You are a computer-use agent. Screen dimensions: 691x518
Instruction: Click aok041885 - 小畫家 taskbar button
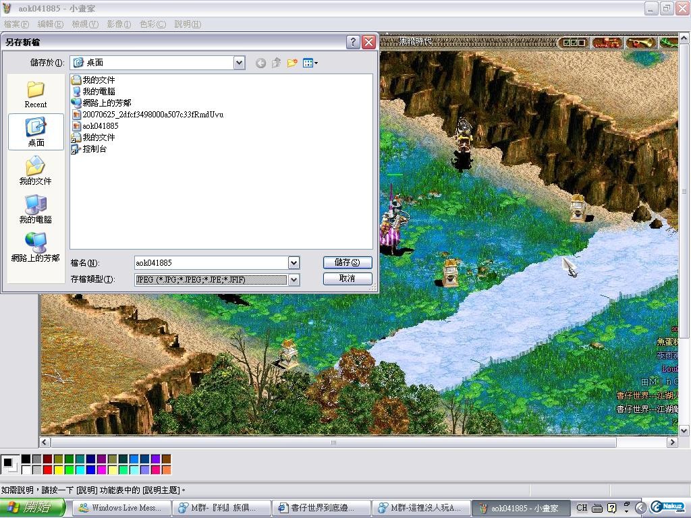tap(520, 508)
